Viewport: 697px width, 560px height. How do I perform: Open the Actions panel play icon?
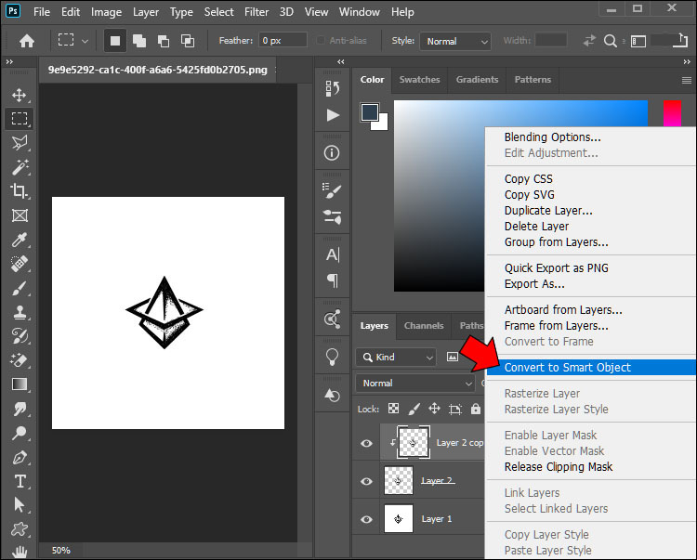click(333, 115)
